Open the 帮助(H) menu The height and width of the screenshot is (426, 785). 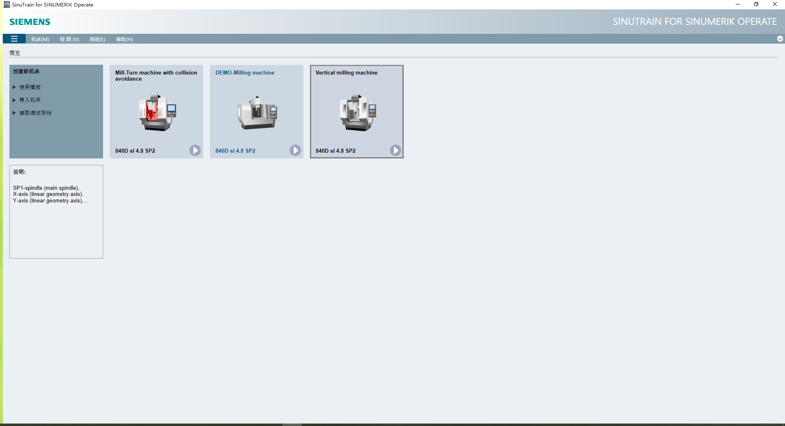point(124,39)
